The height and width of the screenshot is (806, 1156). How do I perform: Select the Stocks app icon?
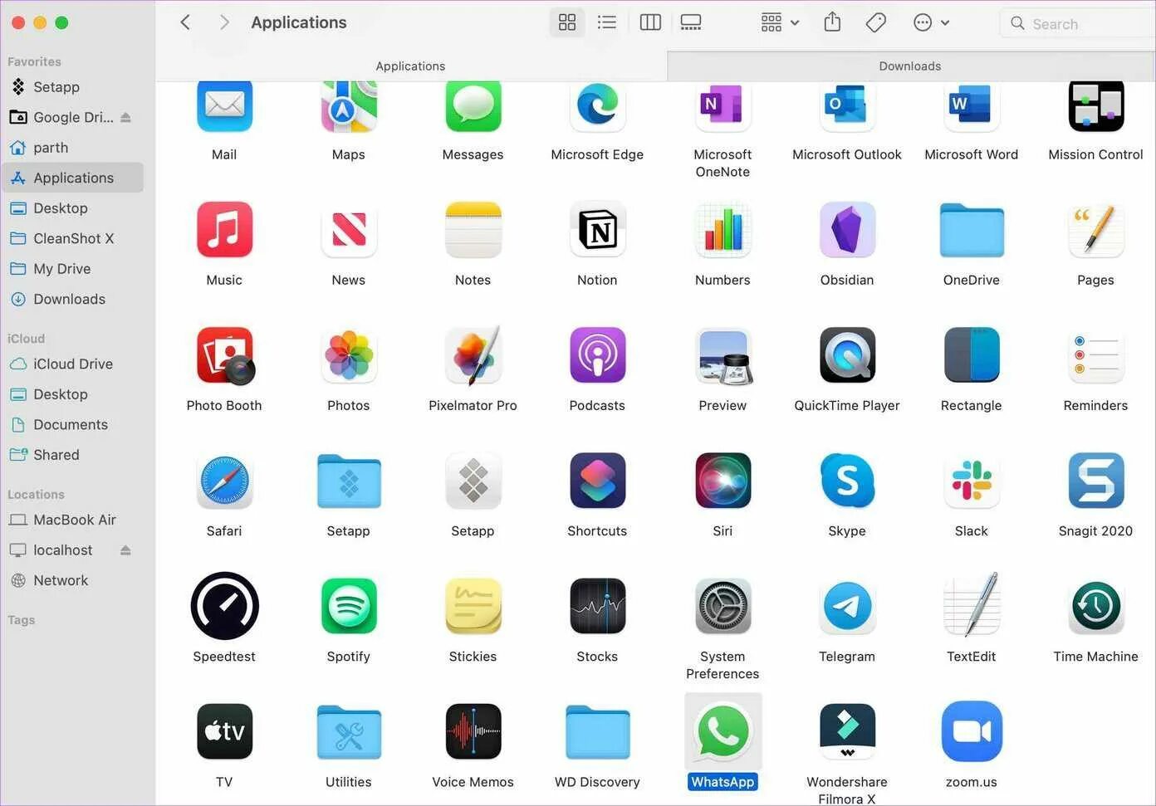pos(598,606)
